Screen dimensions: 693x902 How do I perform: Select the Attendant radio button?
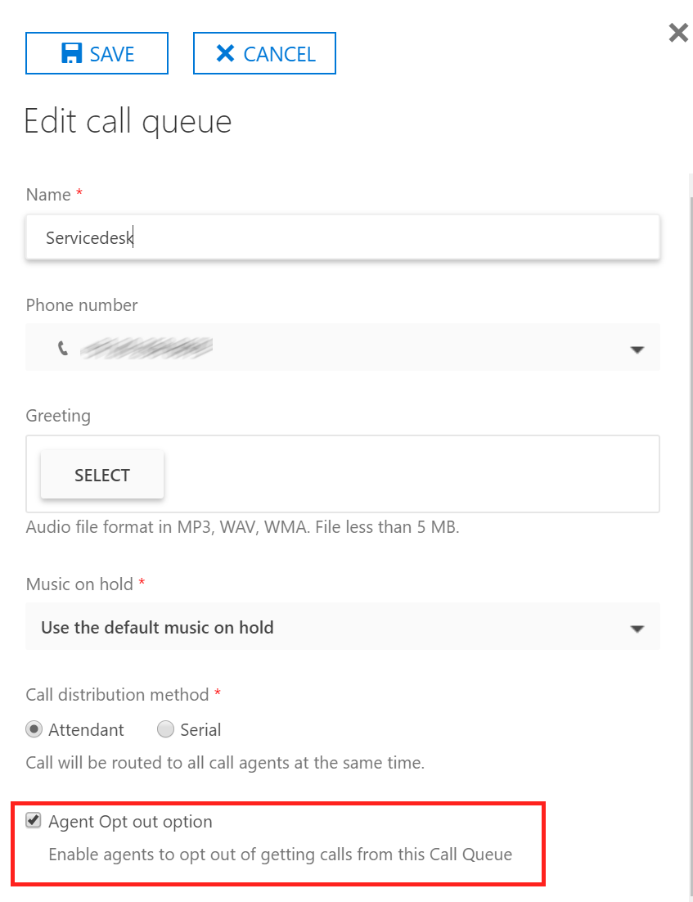pyautogui.click(x=34, y=729)
